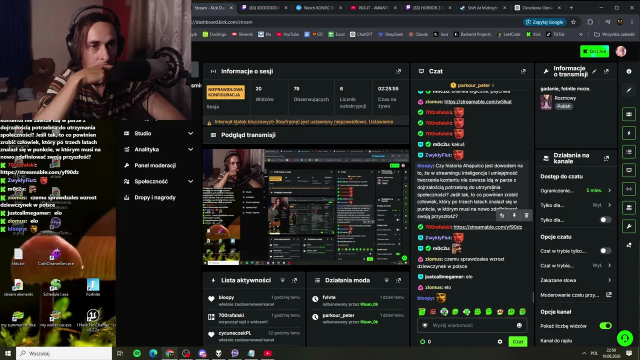
Task: Click the Windows Wyszukaj search box
Action: pyautogui.click(x=64, y=353)
